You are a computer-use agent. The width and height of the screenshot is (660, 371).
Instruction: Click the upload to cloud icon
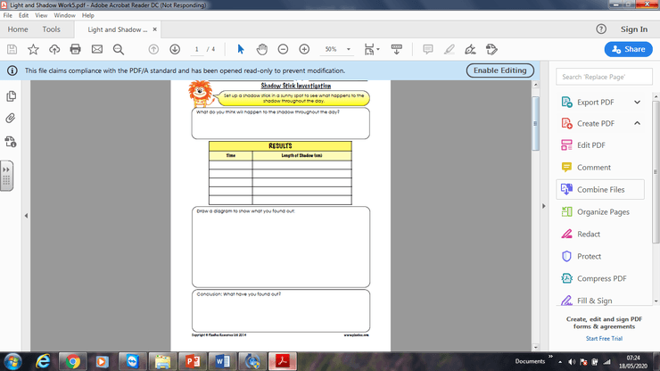(x=54, y=49)
